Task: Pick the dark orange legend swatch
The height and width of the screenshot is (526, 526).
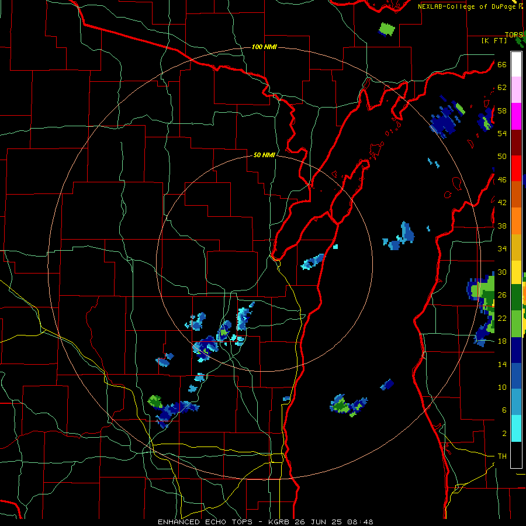Action: 516,194
